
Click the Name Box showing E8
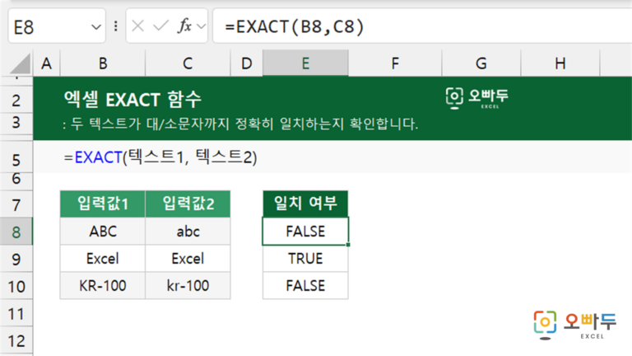pos(57,26)
